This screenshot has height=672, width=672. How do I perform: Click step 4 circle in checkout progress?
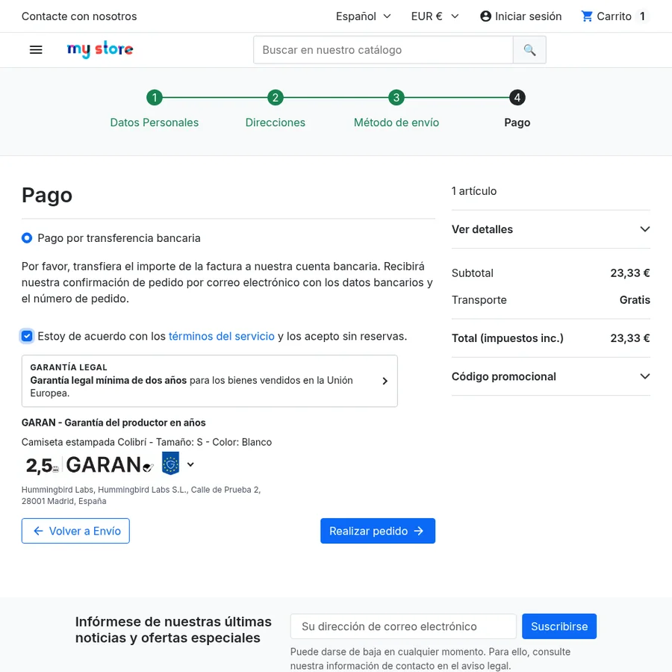tap(517, 98)
